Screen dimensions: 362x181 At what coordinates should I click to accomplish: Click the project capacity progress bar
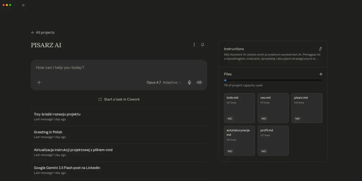273,80
